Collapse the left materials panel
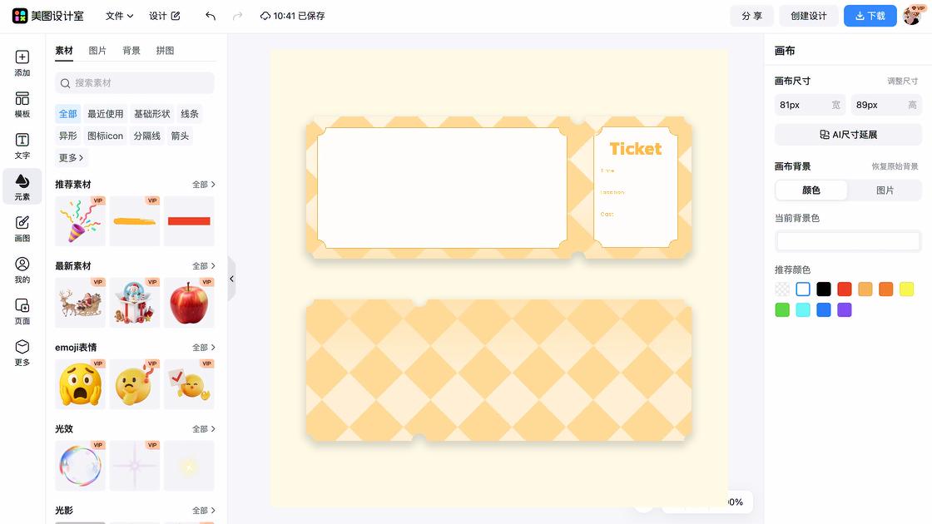Screen dimensions: 932x524 (231, 279)
